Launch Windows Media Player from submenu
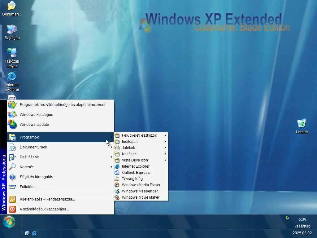This screenshot has width=317, height=238. [x=141, y=185]
